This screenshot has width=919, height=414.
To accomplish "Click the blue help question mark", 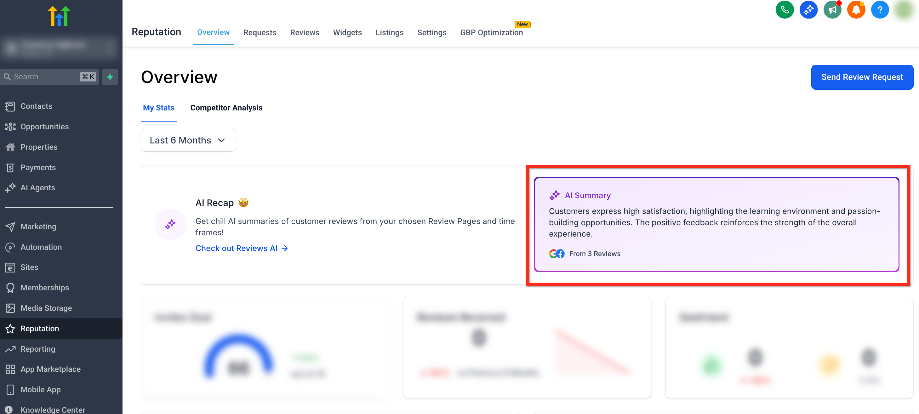I will click(x=880, y=10).
